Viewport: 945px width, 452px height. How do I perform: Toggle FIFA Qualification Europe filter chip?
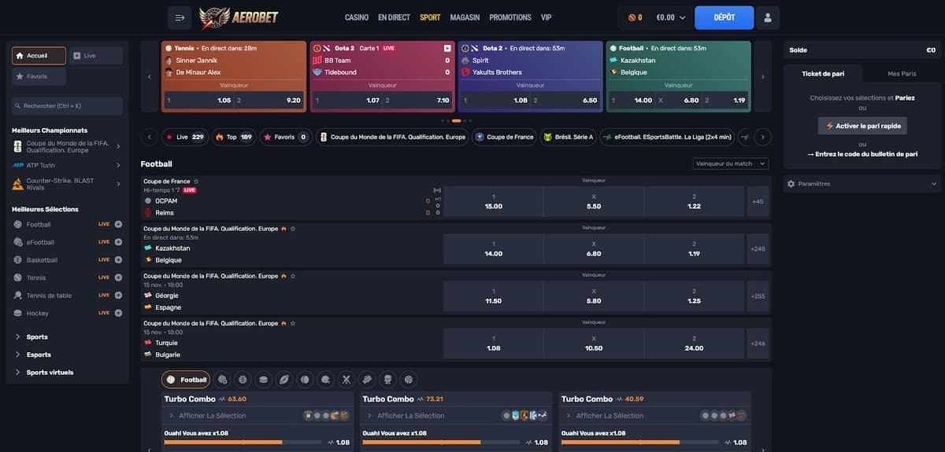tap(392, 137)
